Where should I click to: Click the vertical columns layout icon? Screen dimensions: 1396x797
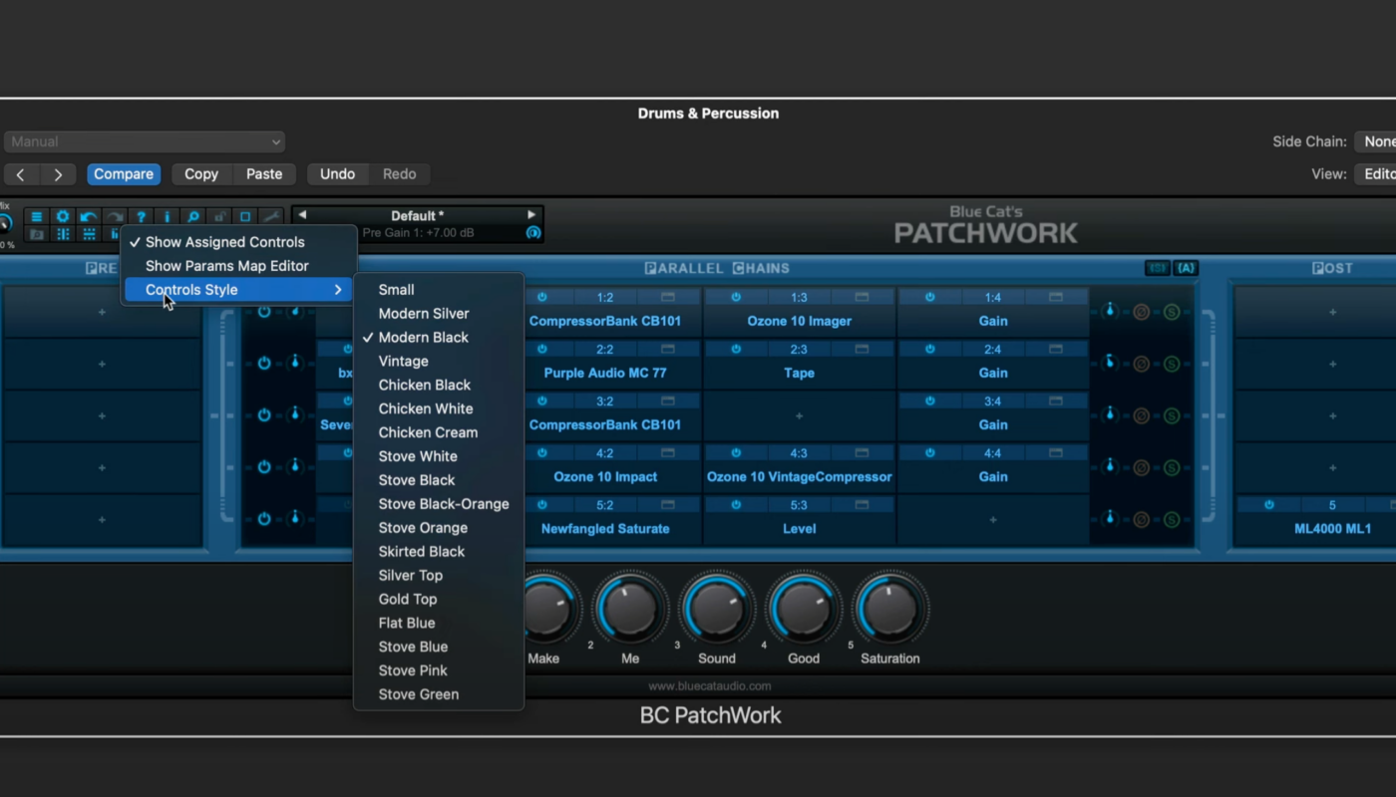point(63,234)
